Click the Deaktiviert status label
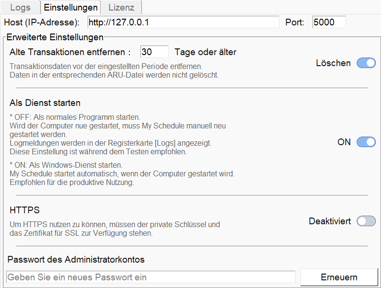This screenshot has height=288, width=381. tap(330, 221)
